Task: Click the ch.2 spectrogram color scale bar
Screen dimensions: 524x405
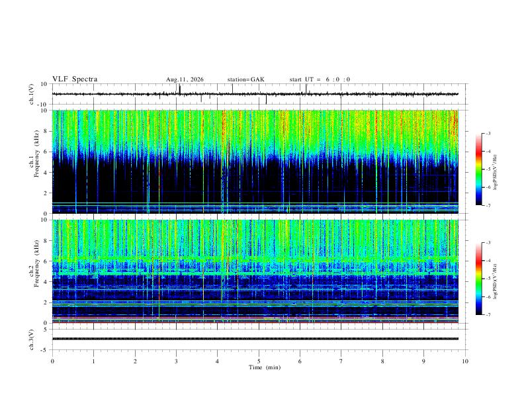Action: tap(478, 279)
